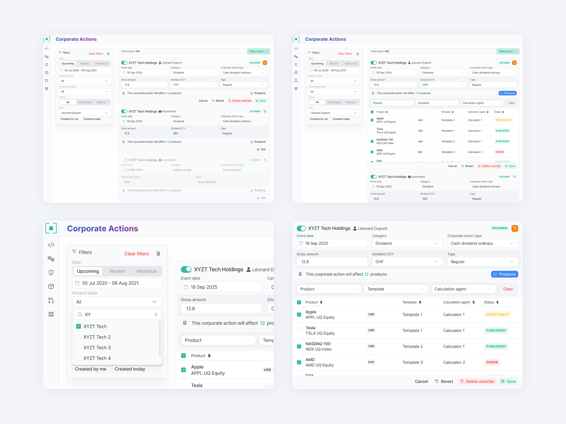Click the orange revert-history icon beside the large UPCOMING badge

click(515, 228)
